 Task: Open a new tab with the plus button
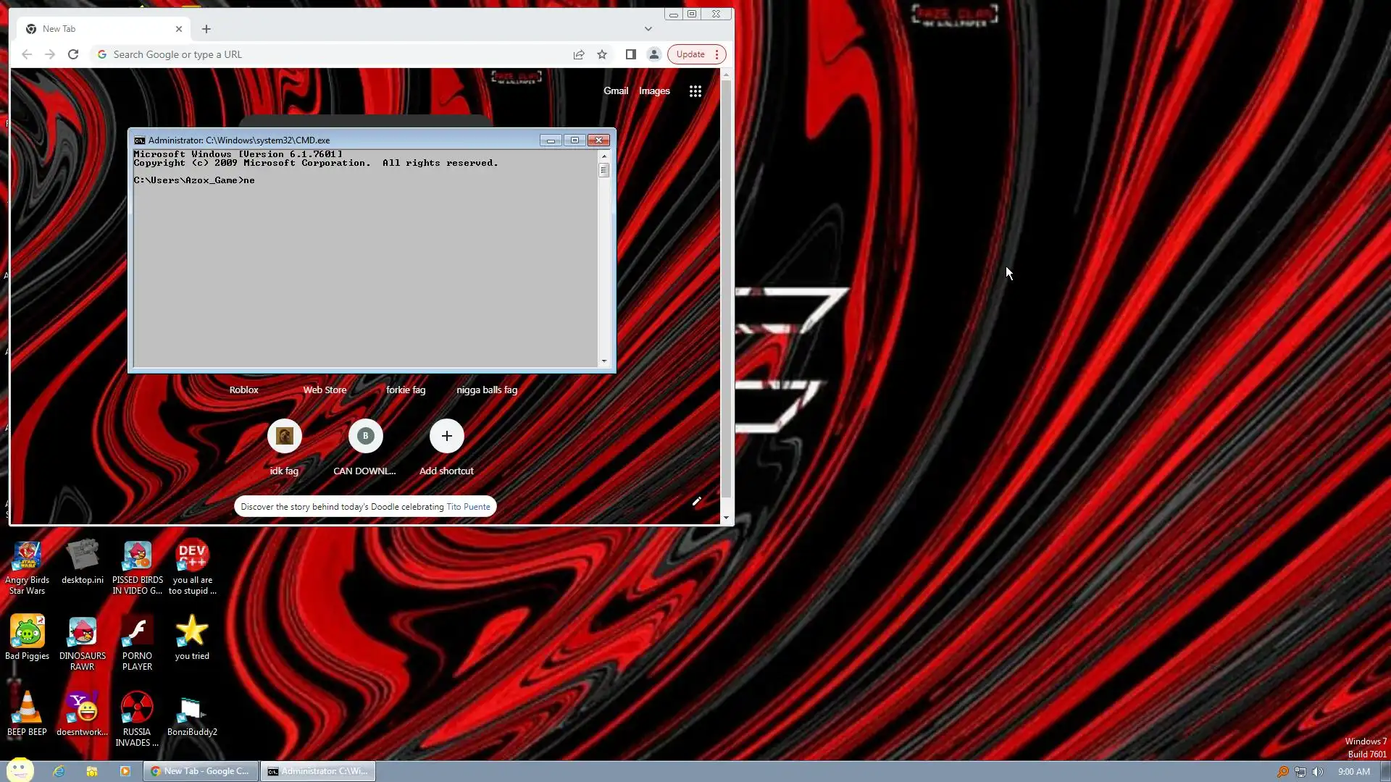tap(206, 29)
